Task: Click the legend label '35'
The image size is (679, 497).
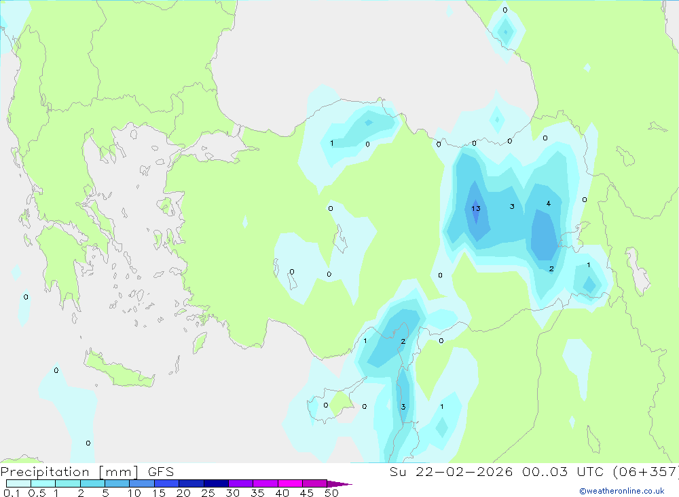Action: 257,493
